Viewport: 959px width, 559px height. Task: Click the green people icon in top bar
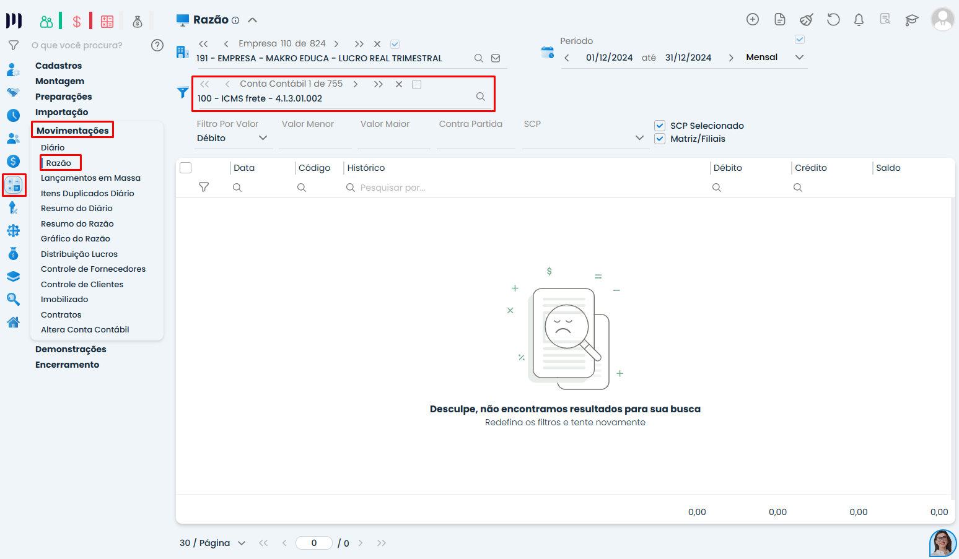point(46,22)
